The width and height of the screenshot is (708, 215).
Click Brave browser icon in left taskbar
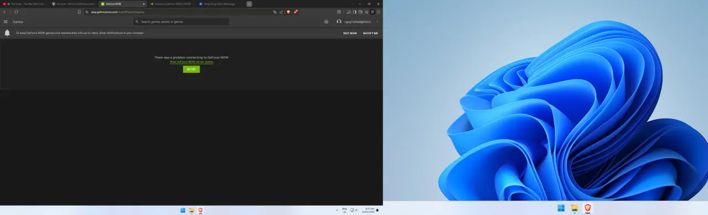pos(200,210)
